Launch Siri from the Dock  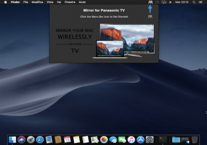pyautogui.click(x=21, y=140)
